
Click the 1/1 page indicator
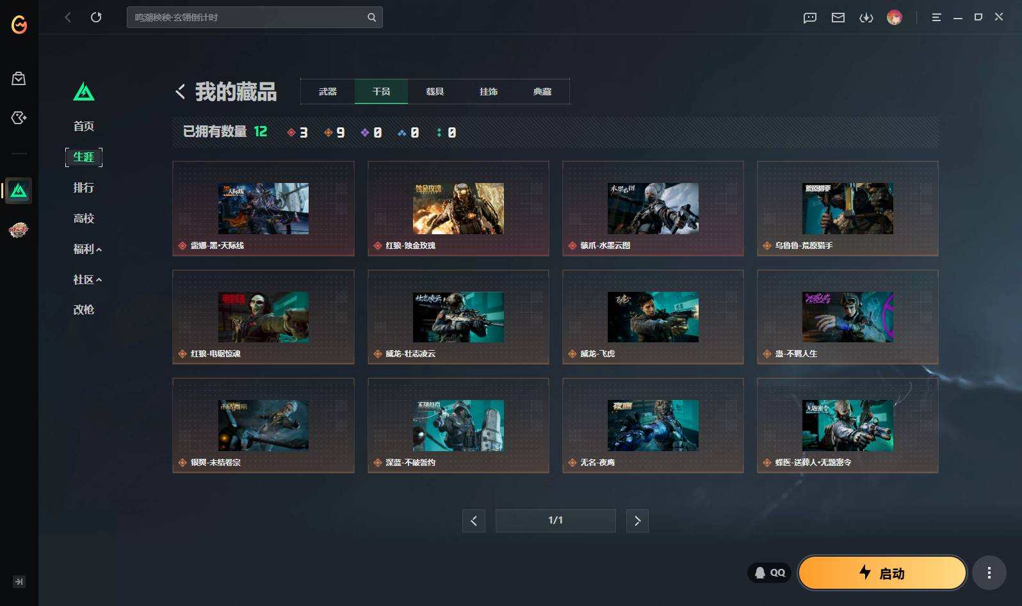pyautogui.click(x=556, y=521)
